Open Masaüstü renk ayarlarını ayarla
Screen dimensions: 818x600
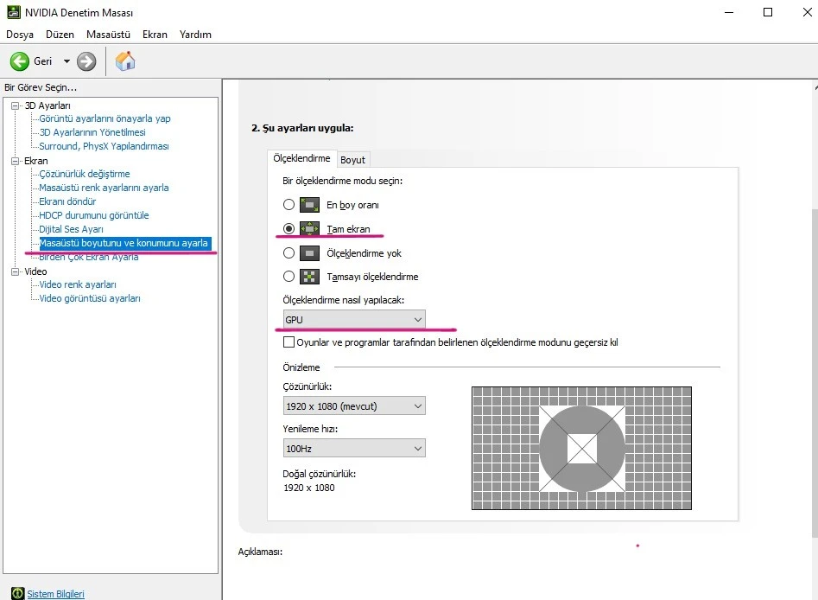coord(104,188)
